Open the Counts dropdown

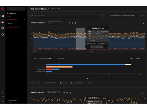coord(55,23)
